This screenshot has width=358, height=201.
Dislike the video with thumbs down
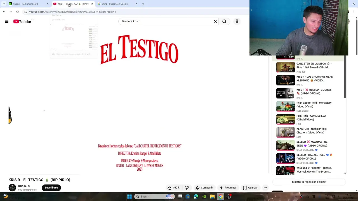187,188
